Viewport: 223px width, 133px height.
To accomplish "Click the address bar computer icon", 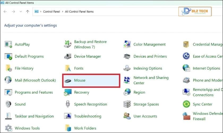I will pyautogui.click(x=37, y=11).
